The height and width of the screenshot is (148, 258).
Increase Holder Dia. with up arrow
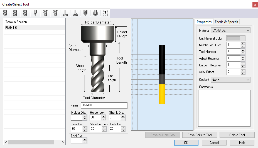click(x=85, y=116)
